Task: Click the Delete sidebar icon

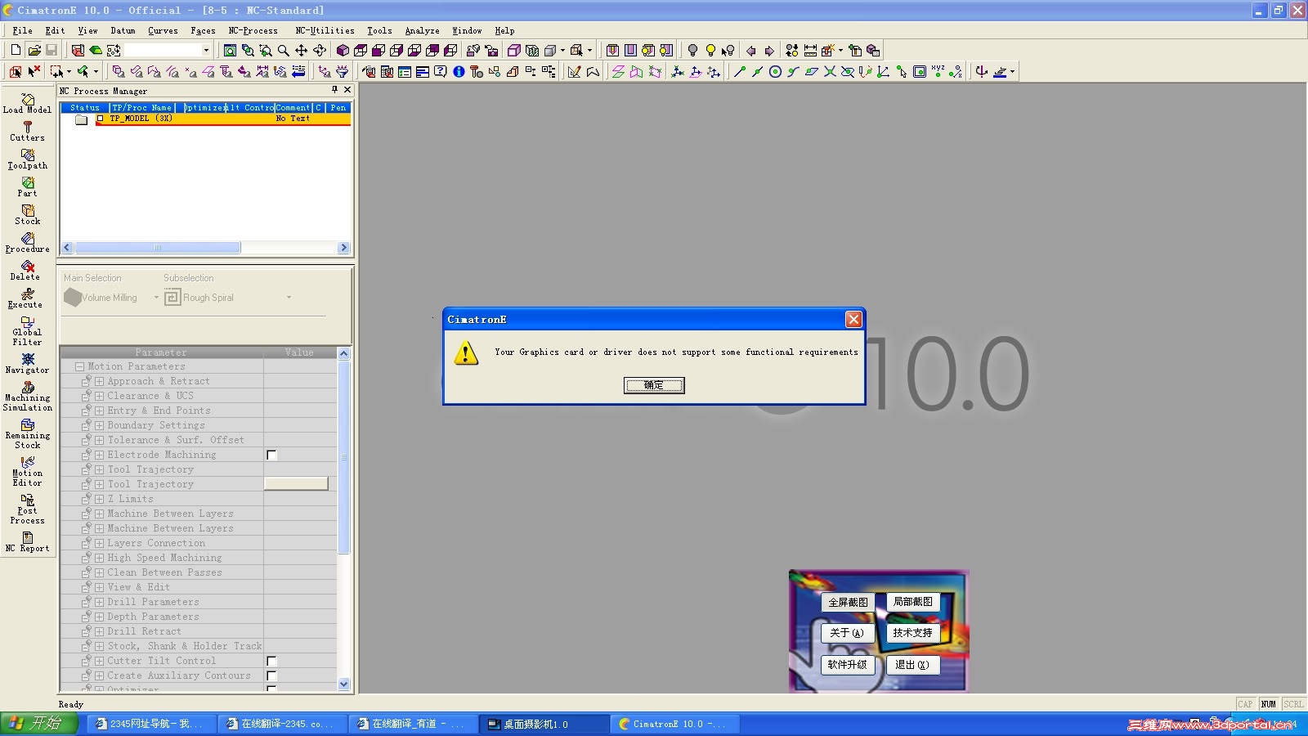Action: pos(27,270)
